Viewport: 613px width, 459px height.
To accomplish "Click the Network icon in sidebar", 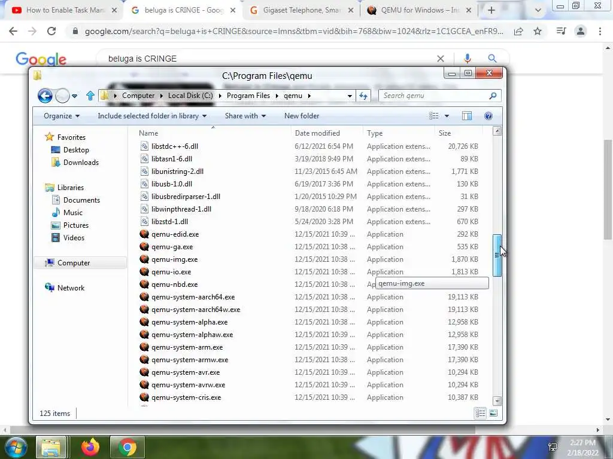I will tap(50, 287).
